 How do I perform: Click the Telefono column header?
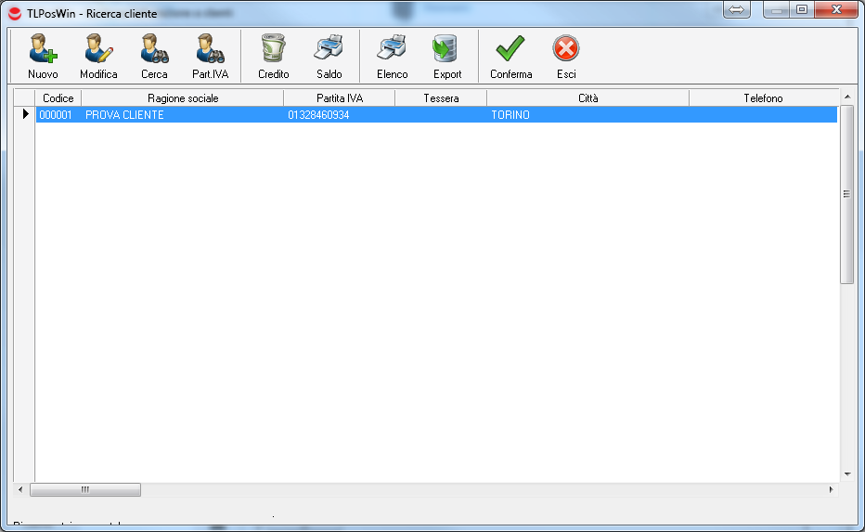[x=763, y=98]
